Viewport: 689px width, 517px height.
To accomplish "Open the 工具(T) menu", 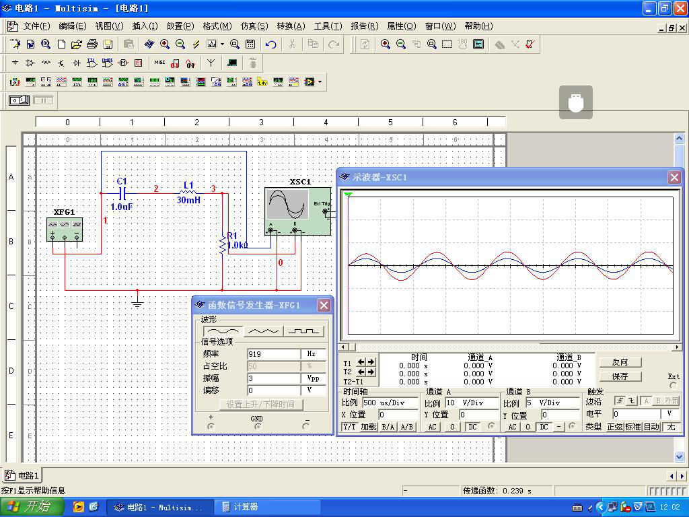I will click(328, 26).
